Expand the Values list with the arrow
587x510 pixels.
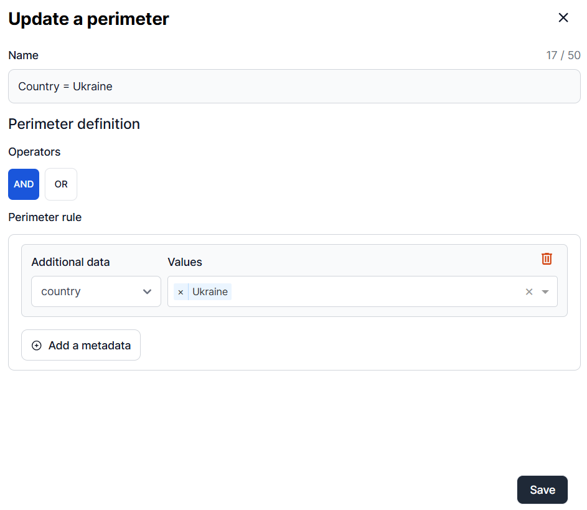tap(545, 292)
